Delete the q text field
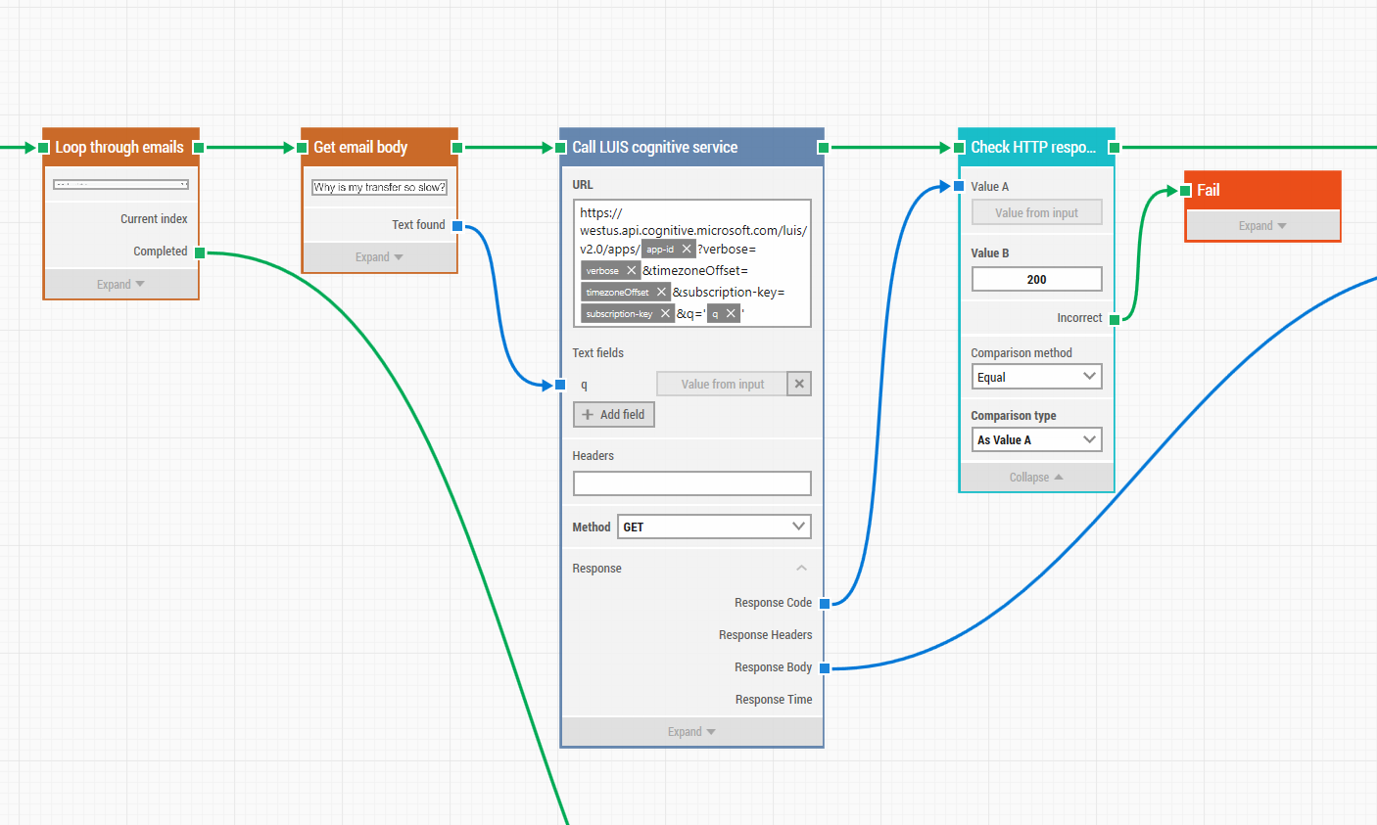Viewport: 1377px width, 825px height. [799, 385]
